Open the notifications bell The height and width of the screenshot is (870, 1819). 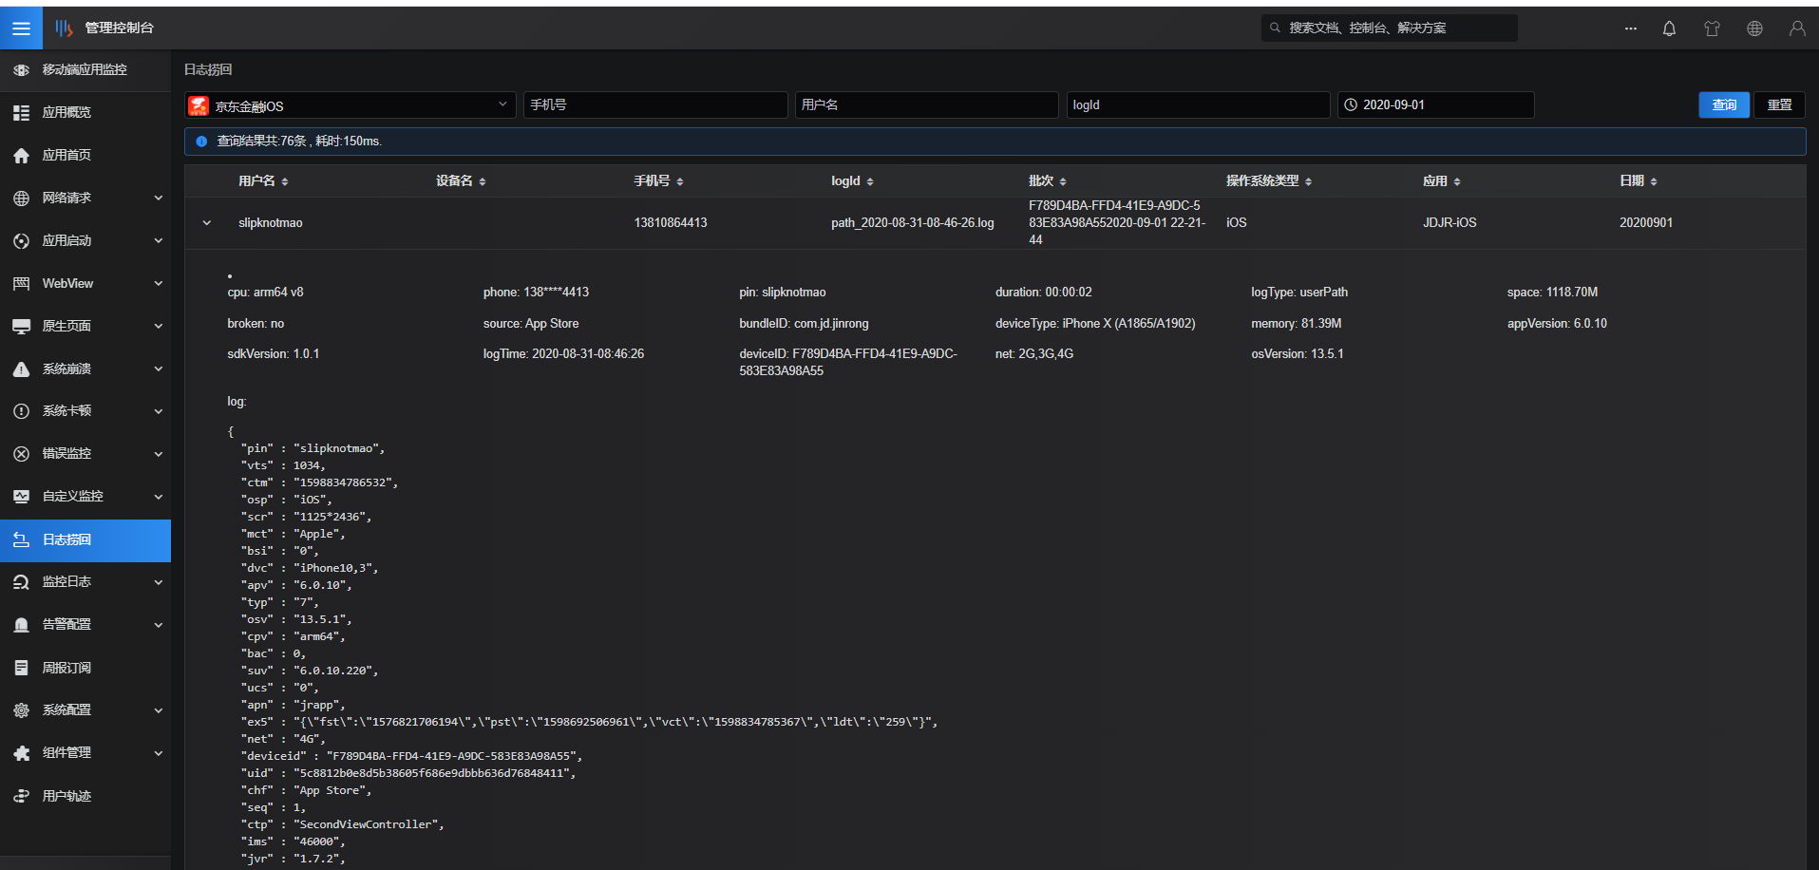1669,28
